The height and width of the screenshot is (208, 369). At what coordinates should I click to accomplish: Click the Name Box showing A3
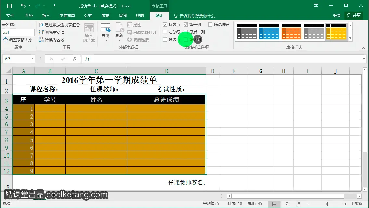(17, 58)
